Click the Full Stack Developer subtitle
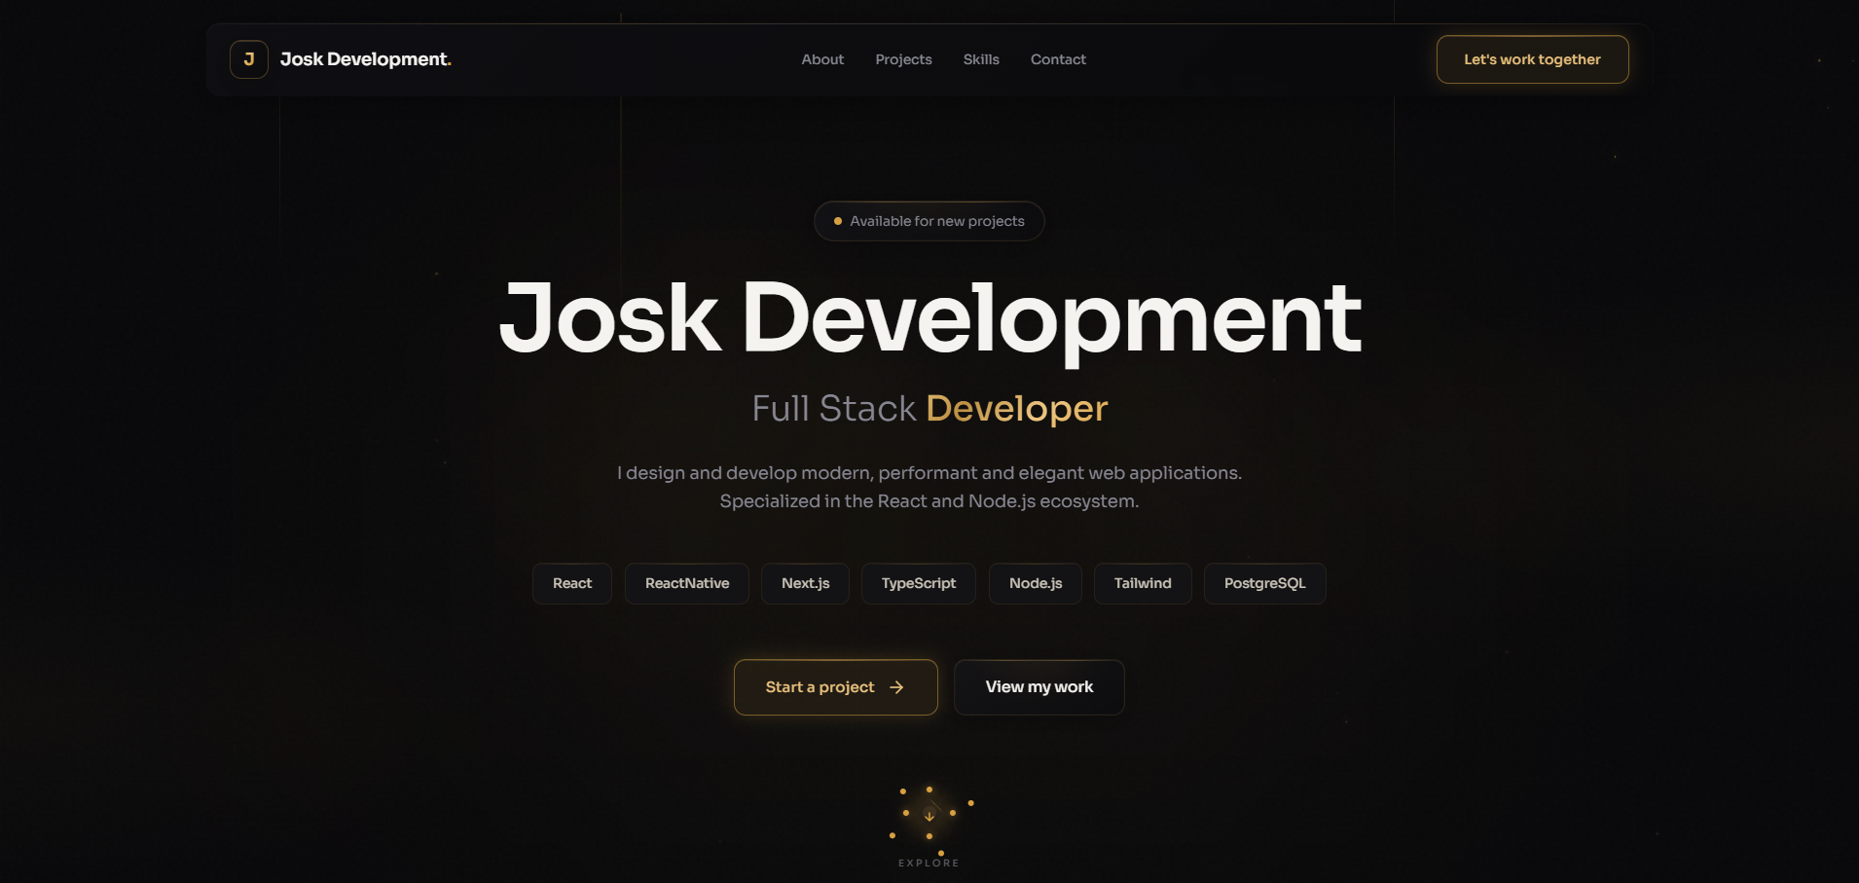This screenshot has width=1859, height=883. pos(929,409)
